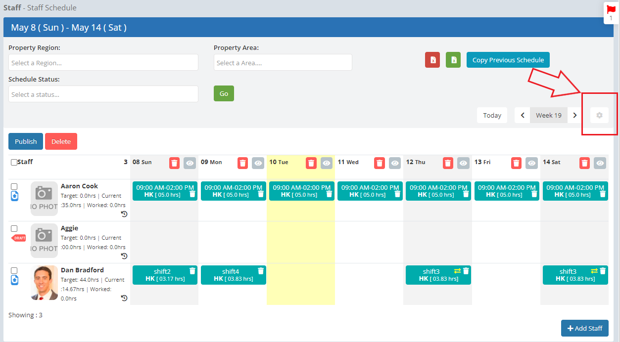This screenshot has height=342, width=620.
Task: Export schedule to Excel green icon
Action: pos(453,60)
